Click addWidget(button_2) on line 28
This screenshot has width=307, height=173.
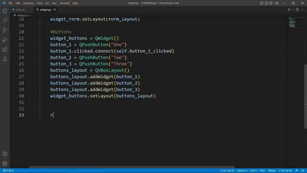pyautogui.click(x=115, y=83)
